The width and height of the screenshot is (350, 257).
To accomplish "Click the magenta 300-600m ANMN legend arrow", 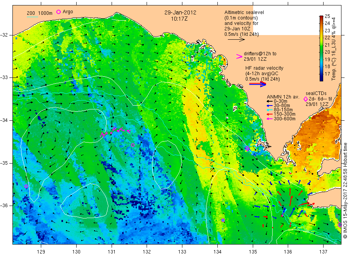I will 269,119.
